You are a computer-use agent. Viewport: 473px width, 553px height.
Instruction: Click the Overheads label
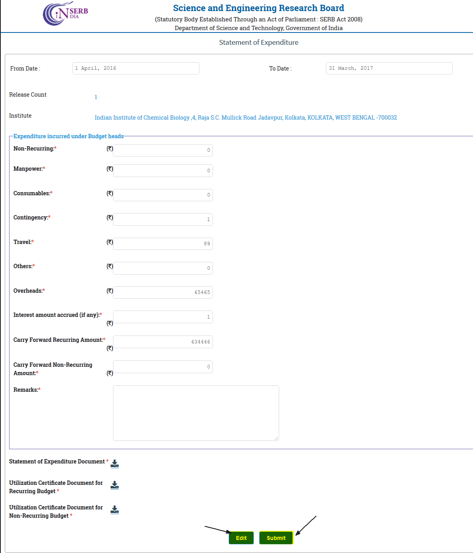(x=29, y=291)
